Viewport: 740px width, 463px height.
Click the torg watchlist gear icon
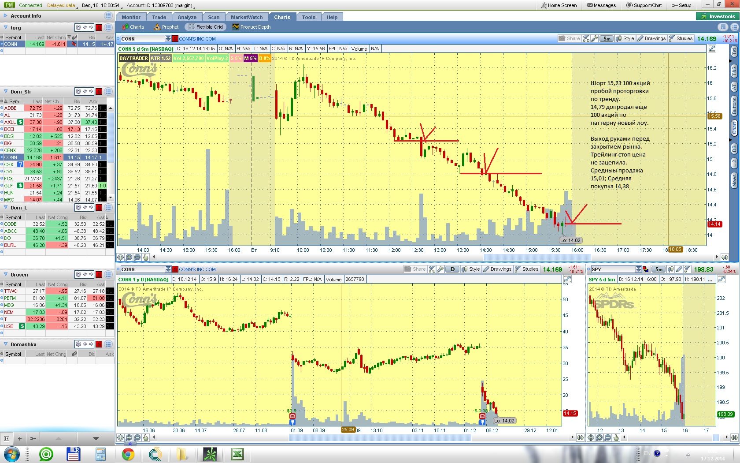point(78,27)
